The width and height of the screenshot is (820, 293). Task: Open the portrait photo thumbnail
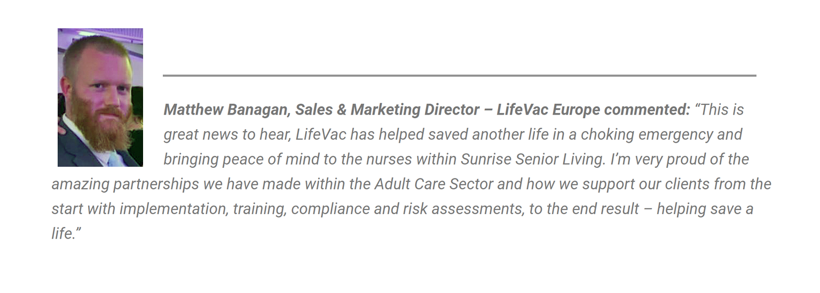[100, 97]
